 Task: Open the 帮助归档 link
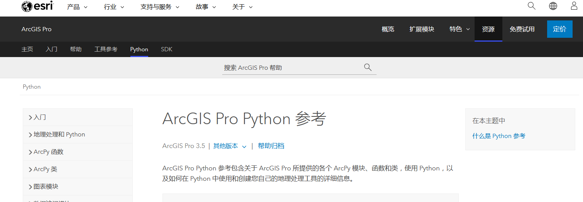271,146
